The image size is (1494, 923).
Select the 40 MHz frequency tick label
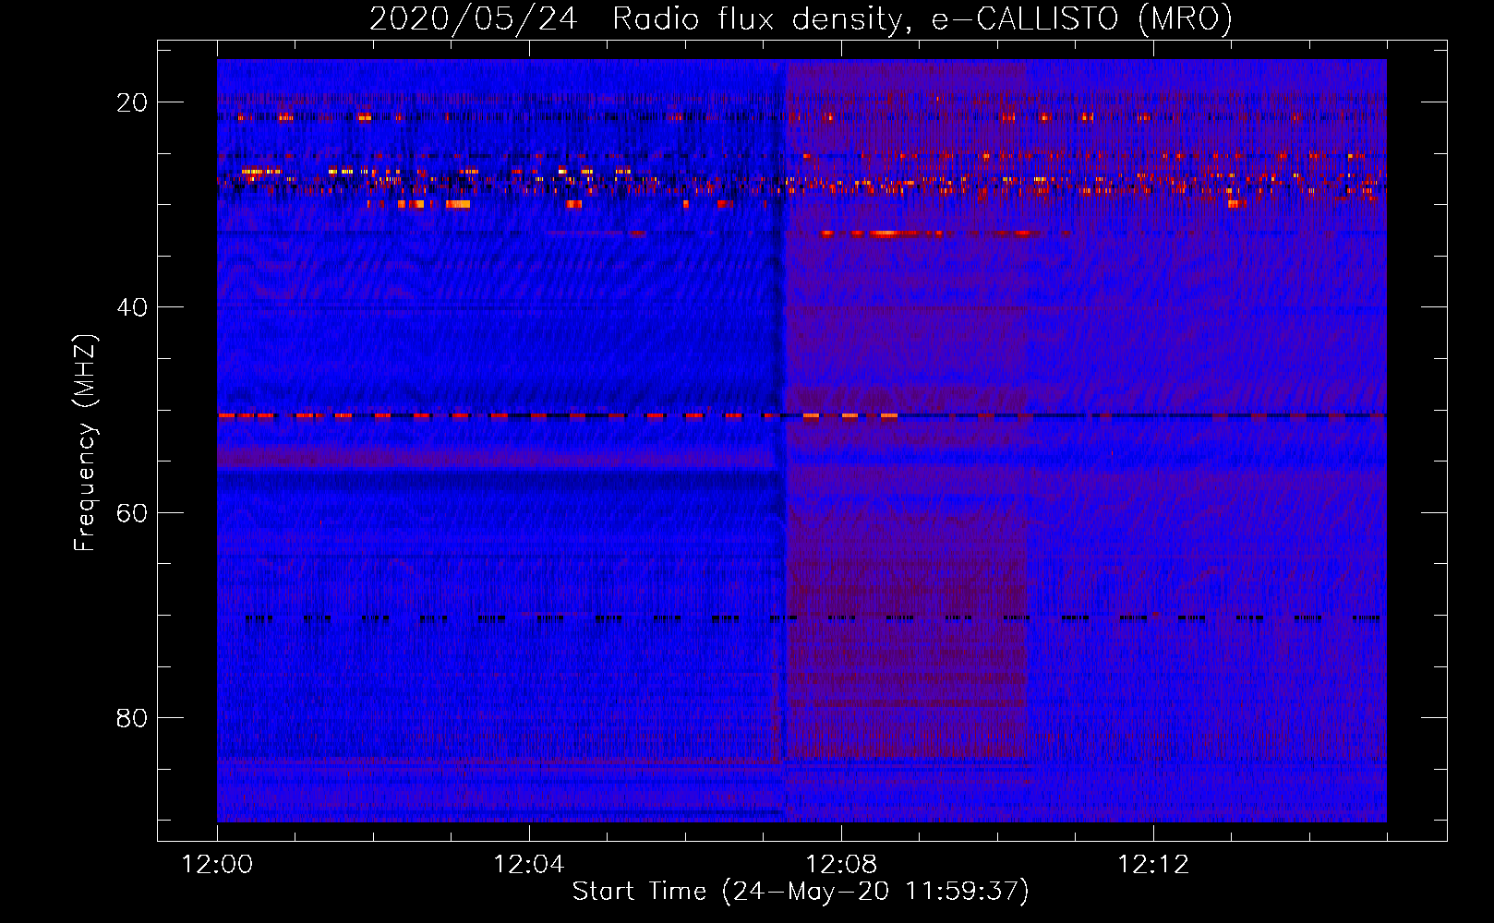133,307
